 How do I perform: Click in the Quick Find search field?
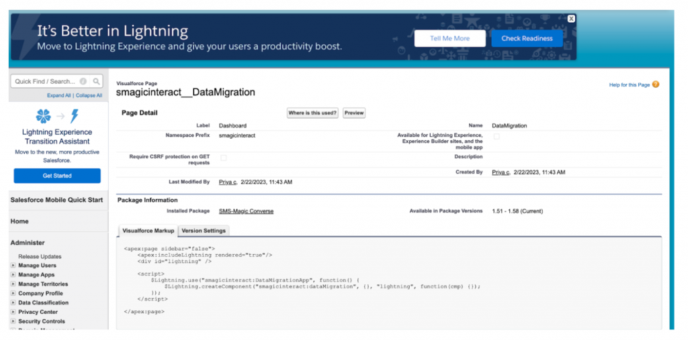coord(46,81)
